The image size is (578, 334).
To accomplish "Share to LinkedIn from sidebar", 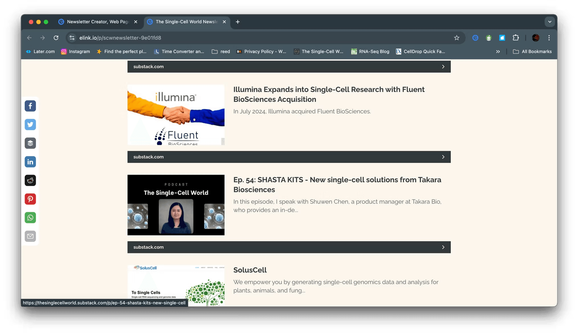I will coord(30,162).
